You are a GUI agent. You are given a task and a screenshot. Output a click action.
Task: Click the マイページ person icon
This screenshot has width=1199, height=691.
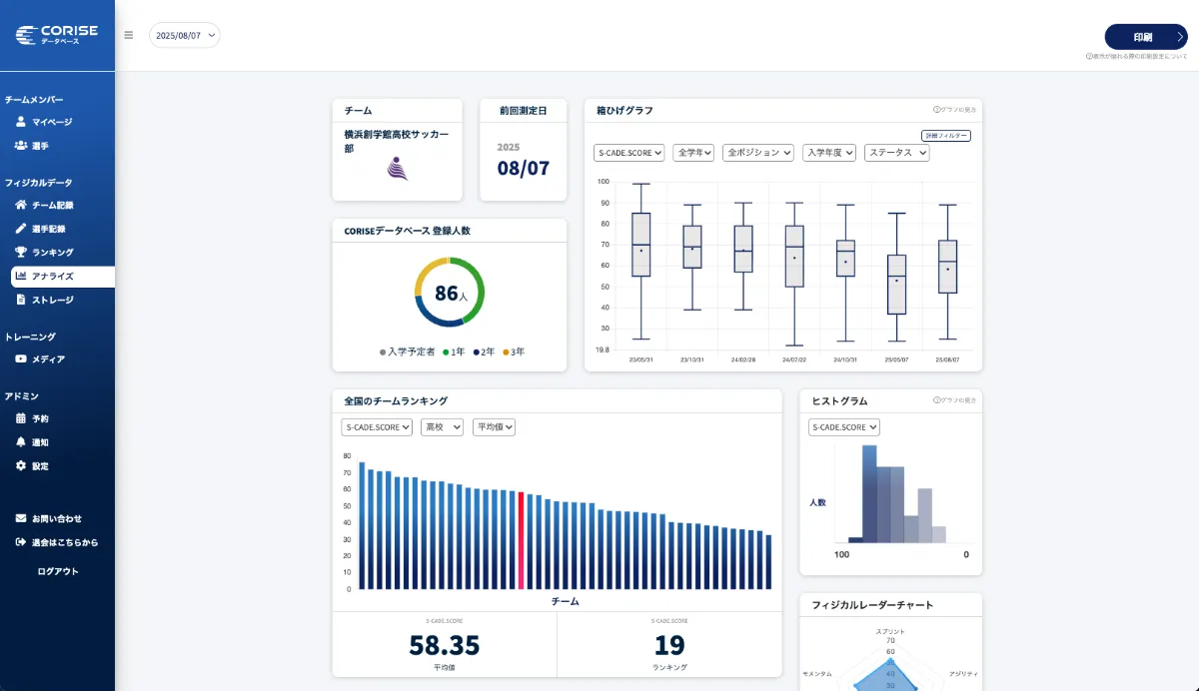21,122
